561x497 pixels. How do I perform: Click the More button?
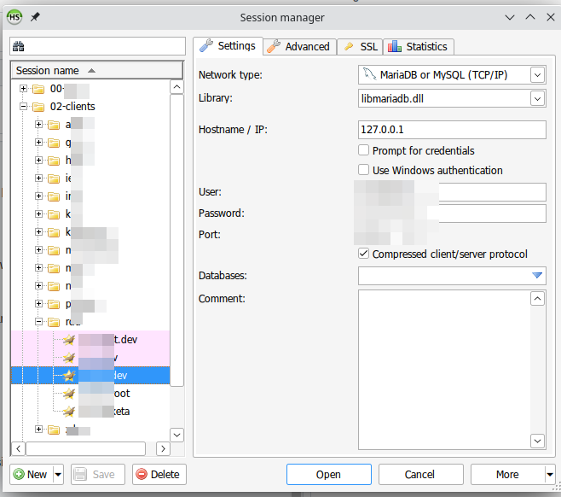point(507,475)
